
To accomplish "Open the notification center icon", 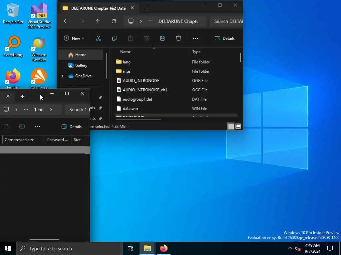I will click(330, 248).
